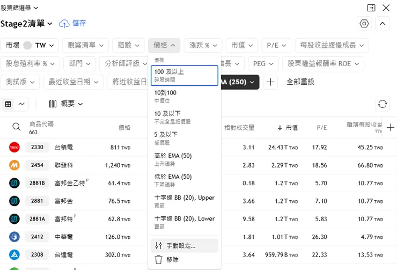Open the 分析師評級 filter dropdown
The height and width of the screenshot is (270, 397).
click(x=124, y=63)
